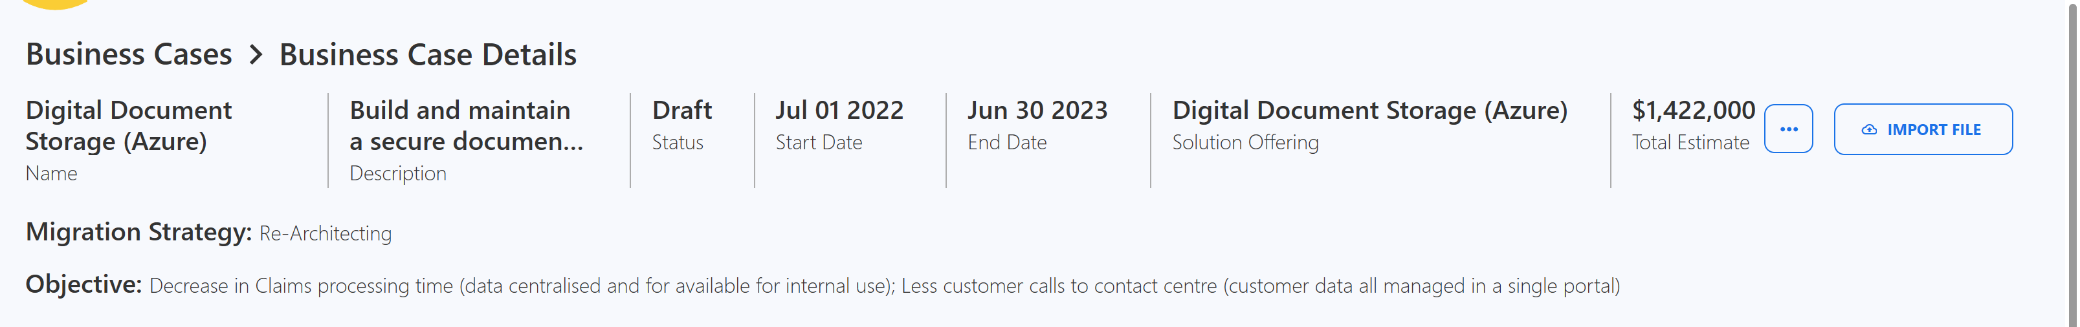2080x327 pixels.
Task: Click the Jun 30 2023 end date
Action: [x=1037, y=111]
